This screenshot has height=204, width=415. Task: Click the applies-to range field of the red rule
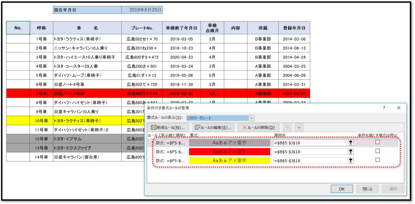click(310, 151)
